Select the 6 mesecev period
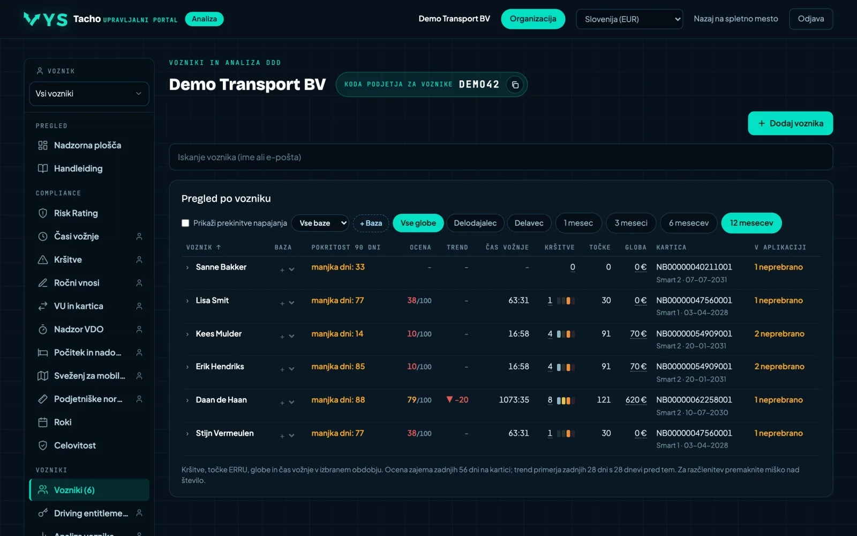The height and width of the screenshot is (536, 857). pos(689,223)
